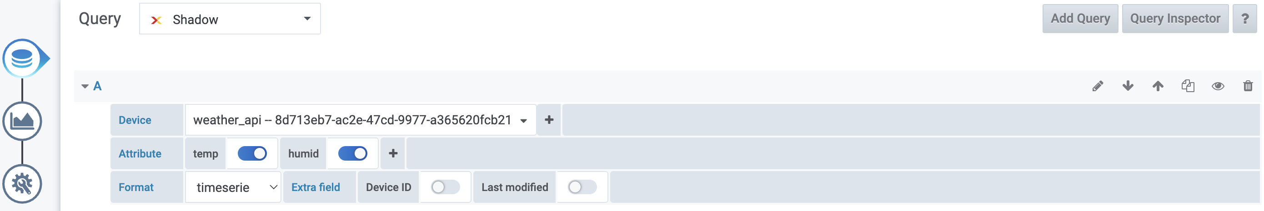Viewport: 1264px width, 211px height.
Task: Open the weather_api device dropdown
Action: (x=360, y=120)
